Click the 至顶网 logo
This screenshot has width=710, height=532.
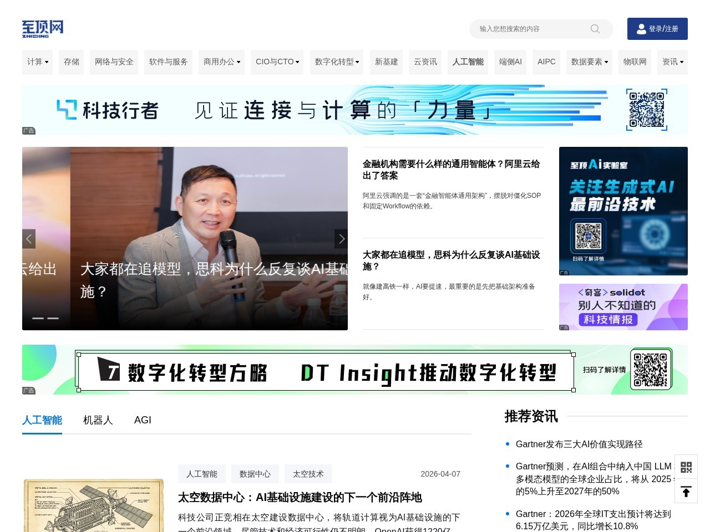point(42,29)
